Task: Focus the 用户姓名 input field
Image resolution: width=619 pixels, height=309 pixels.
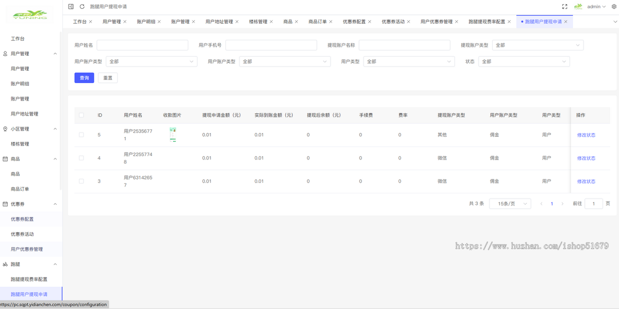Action: pyautogui.click(x=142, y=45)
